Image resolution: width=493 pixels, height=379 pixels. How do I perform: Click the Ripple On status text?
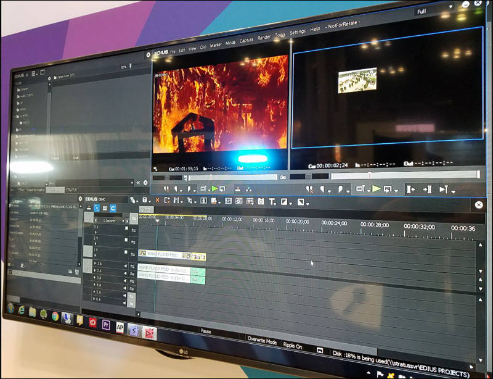click(292, 346)
